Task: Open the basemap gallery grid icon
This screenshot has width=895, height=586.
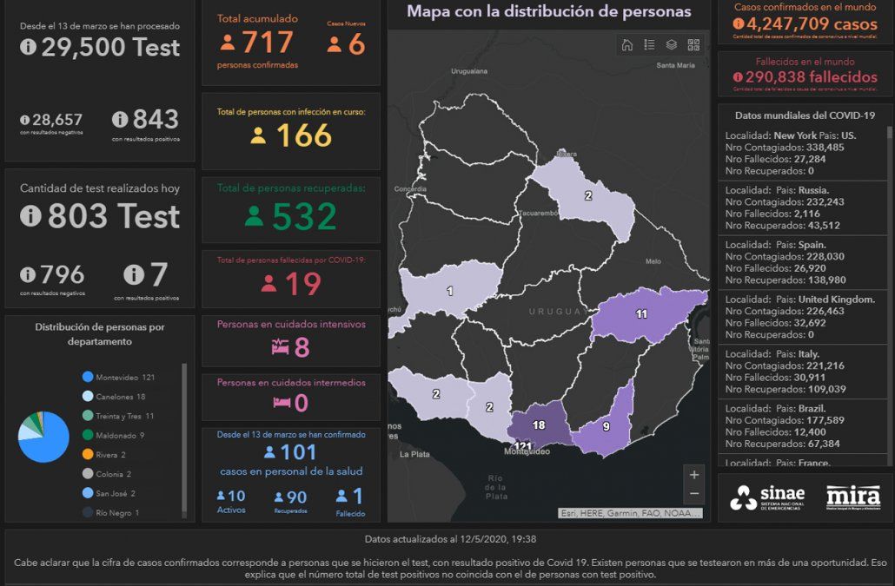Action: click(x=693, y=45)
